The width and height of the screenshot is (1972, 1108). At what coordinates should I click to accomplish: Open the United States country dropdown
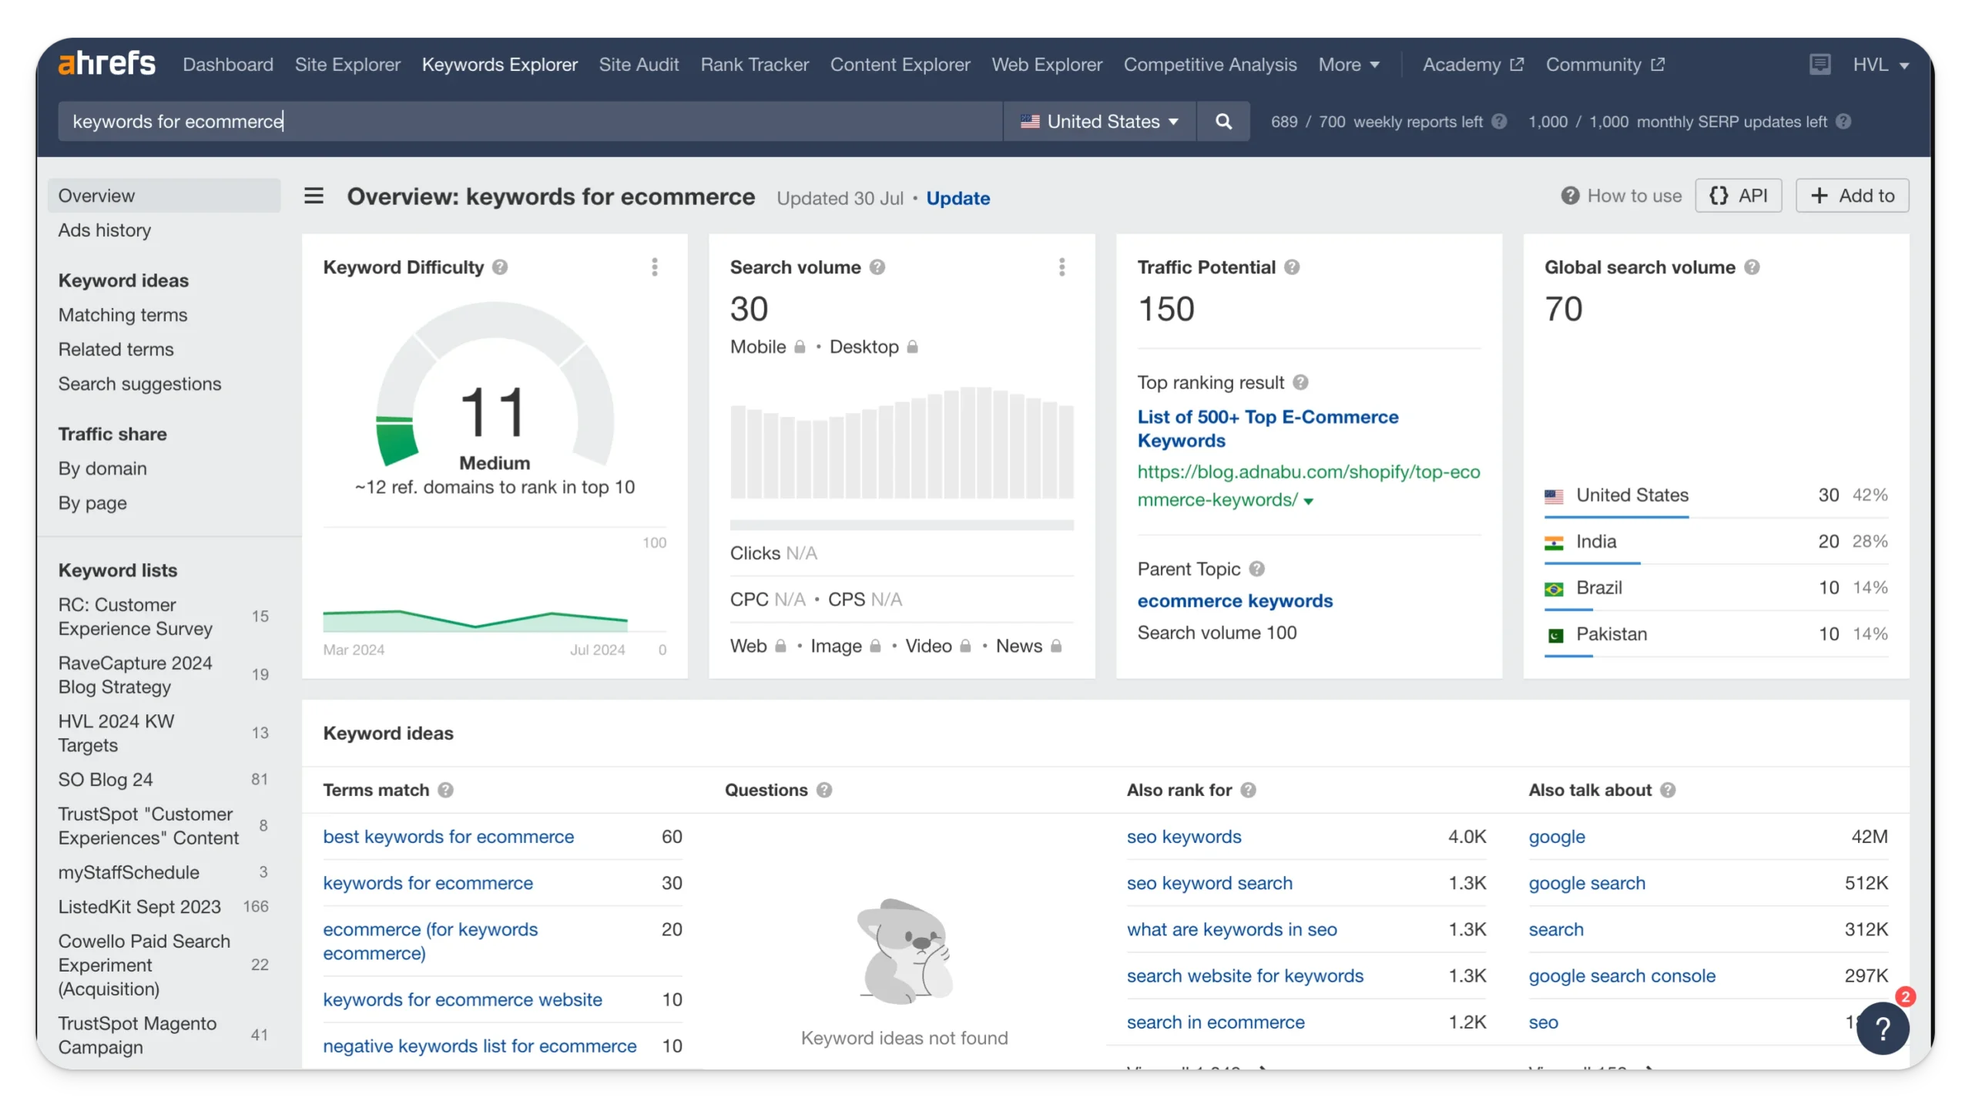point(1099,122)
